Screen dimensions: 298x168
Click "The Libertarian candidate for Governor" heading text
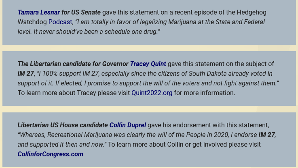[x=73, y=64]
